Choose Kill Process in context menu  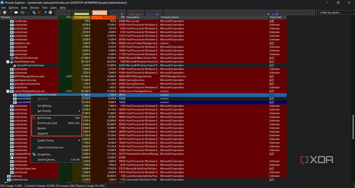pos(56,118)
